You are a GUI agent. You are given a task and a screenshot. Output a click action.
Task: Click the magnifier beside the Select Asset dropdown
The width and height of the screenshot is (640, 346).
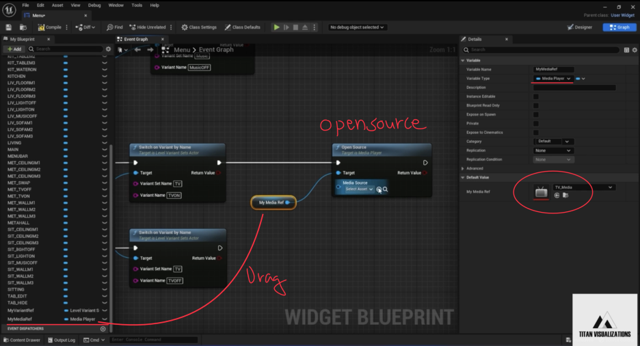point(386,189)
